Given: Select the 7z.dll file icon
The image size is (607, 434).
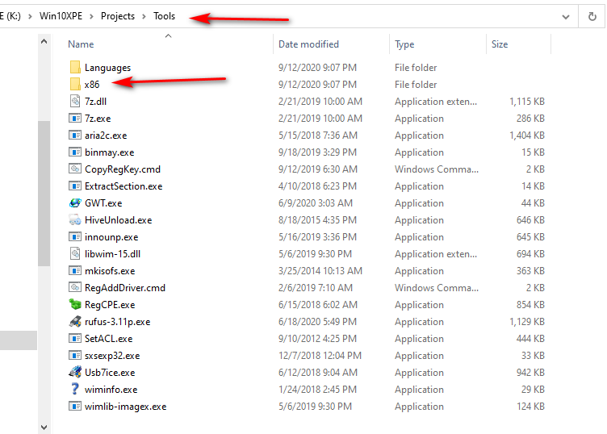Looking at the screenshot, I should [x=75, y=102].
